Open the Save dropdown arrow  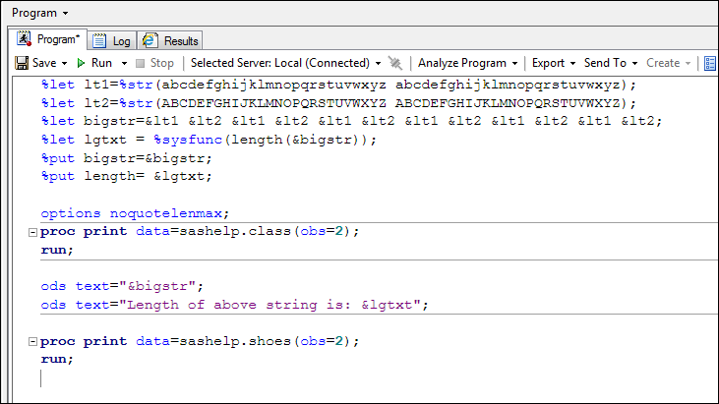[64, 63]
